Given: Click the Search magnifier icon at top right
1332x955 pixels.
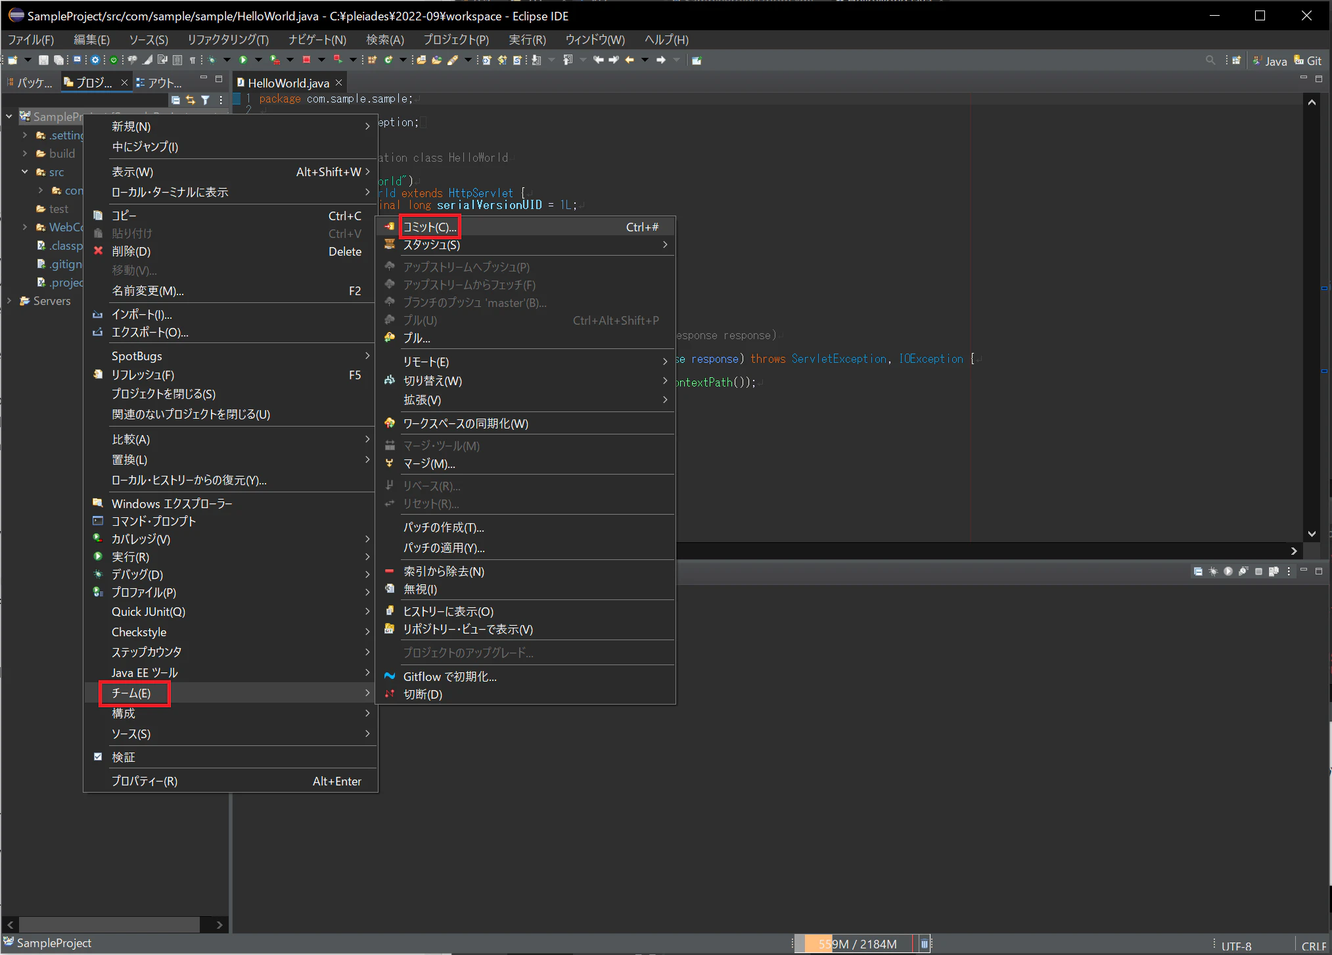Looking at the screenshot, I should (1210, 60).
